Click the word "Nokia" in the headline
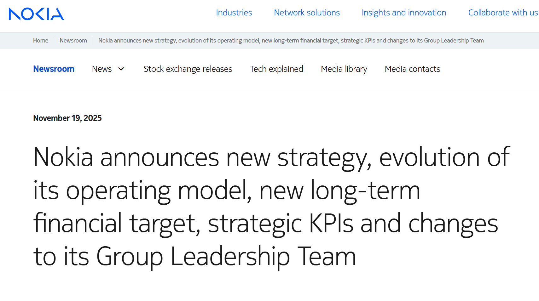Screen dimensions: 539x301 click(63, 157)
